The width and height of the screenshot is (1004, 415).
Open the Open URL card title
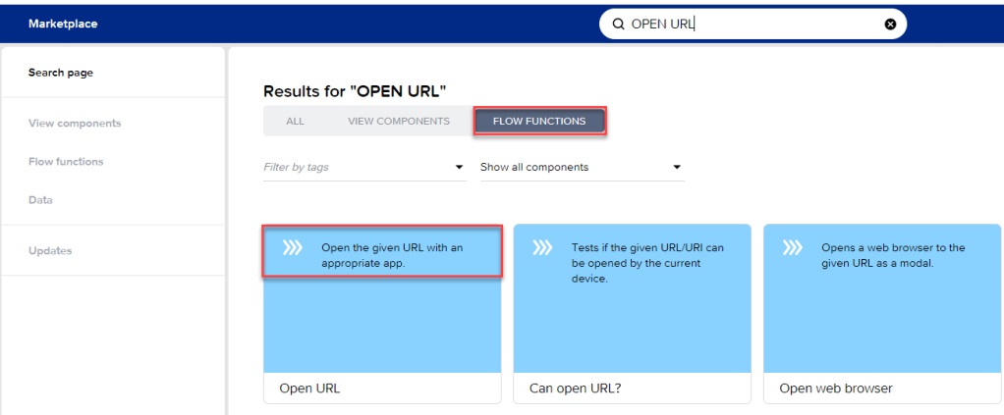click(309, 389)
